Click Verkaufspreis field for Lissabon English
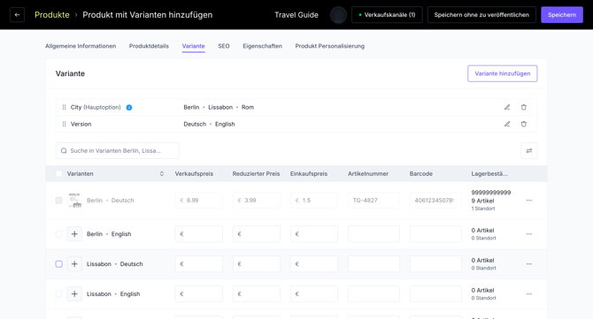The image size is (593, 319). pos(199,293)
